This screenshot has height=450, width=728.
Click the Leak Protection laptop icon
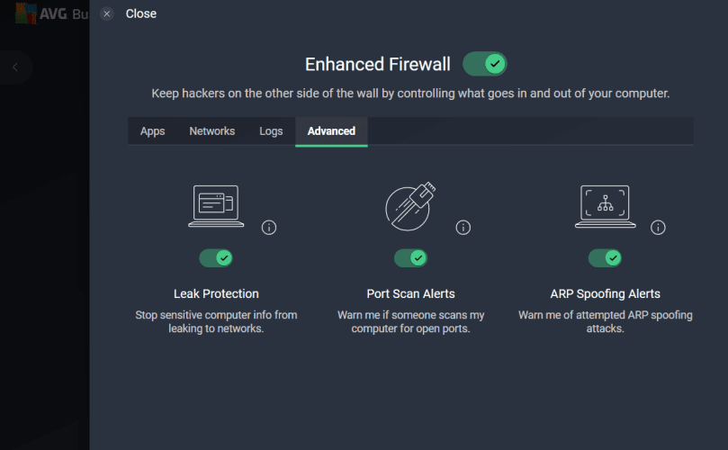click(x=216, y=206)
